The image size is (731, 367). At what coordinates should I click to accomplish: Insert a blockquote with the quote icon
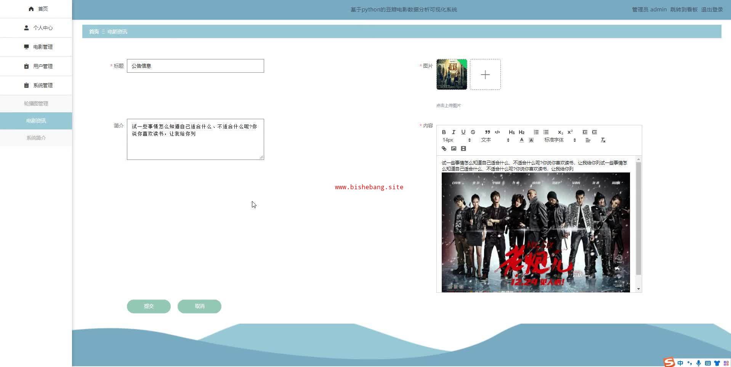click(487, 132)
